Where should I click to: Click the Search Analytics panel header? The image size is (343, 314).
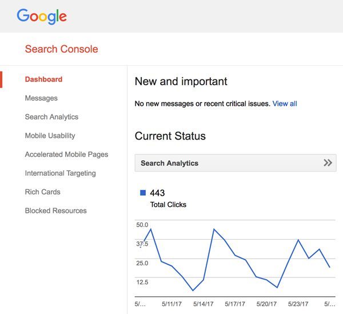point(236,163)
